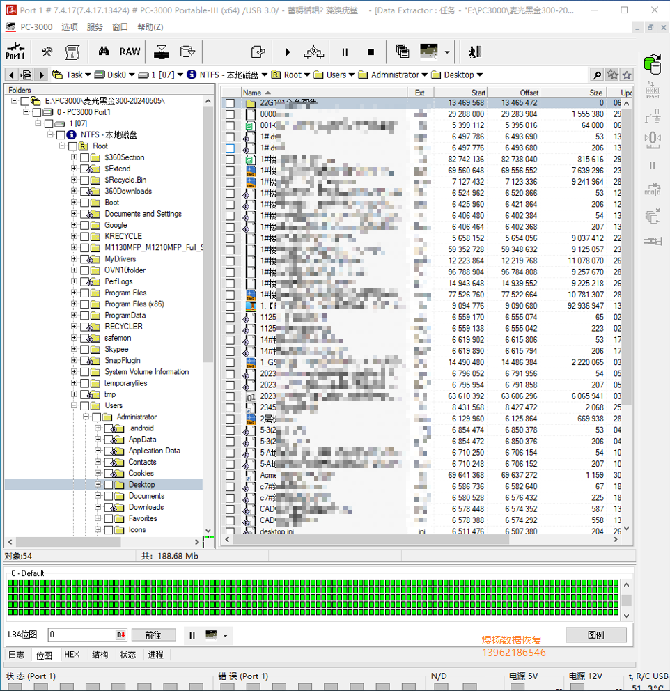Click the copy to folder icon
Screen dimensions: 670x691
pos(258,52)
